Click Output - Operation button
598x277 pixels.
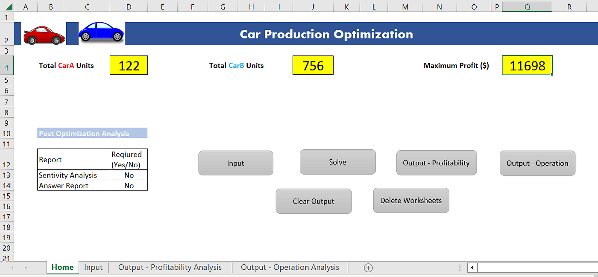click(537, 163)
